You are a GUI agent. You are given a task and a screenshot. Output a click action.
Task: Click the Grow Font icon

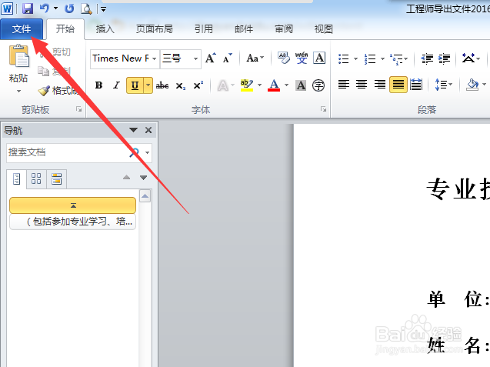point(211,58)
